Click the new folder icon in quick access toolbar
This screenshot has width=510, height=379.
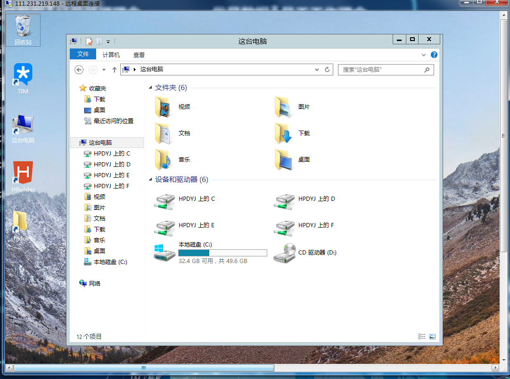(99, 41)
